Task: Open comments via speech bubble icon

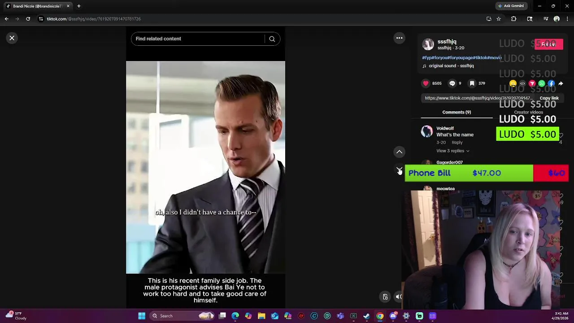Action: (x=452, y=83)
